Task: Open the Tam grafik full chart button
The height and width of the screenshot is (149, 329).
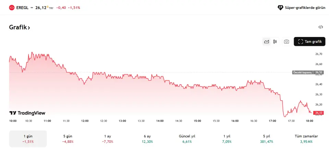Action: point(309,42)
